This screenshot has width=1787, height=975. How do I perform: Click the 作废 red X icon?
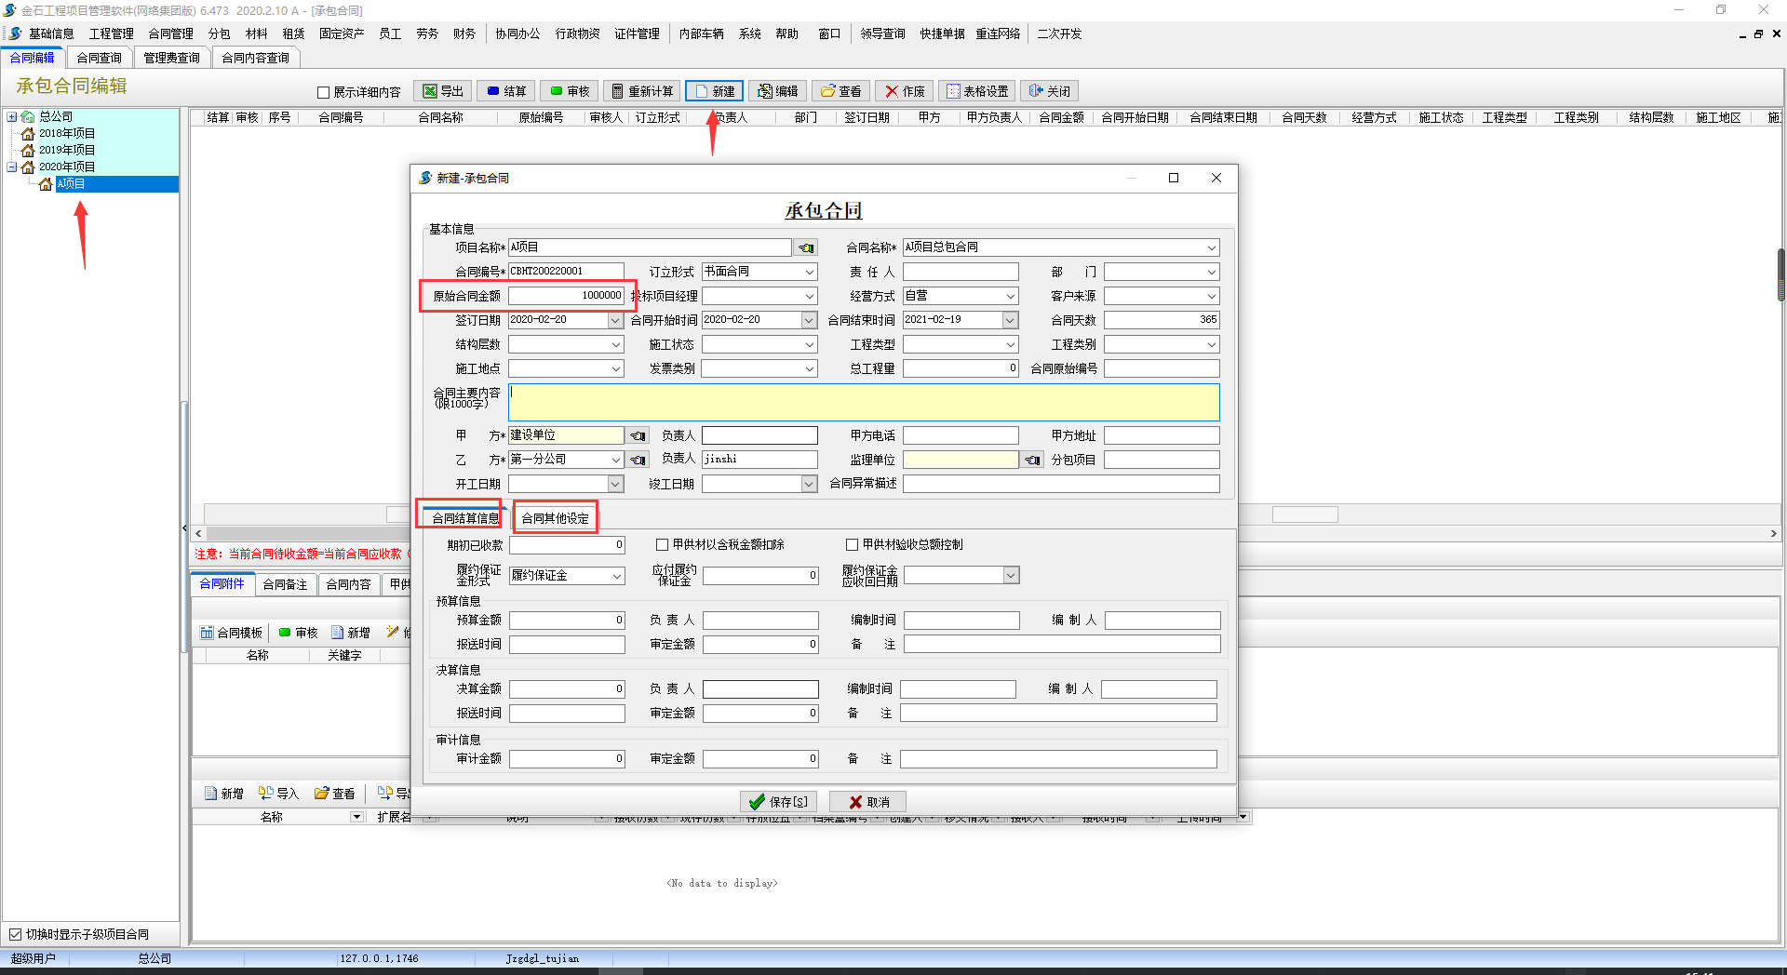(892, 91)
